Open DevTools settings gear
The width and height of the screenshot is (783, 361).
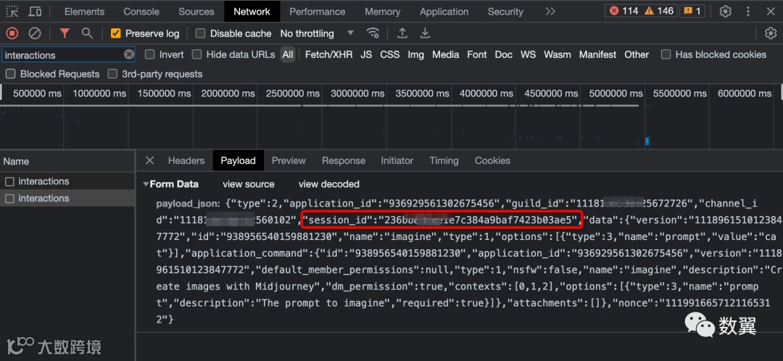tap(725, 11)
